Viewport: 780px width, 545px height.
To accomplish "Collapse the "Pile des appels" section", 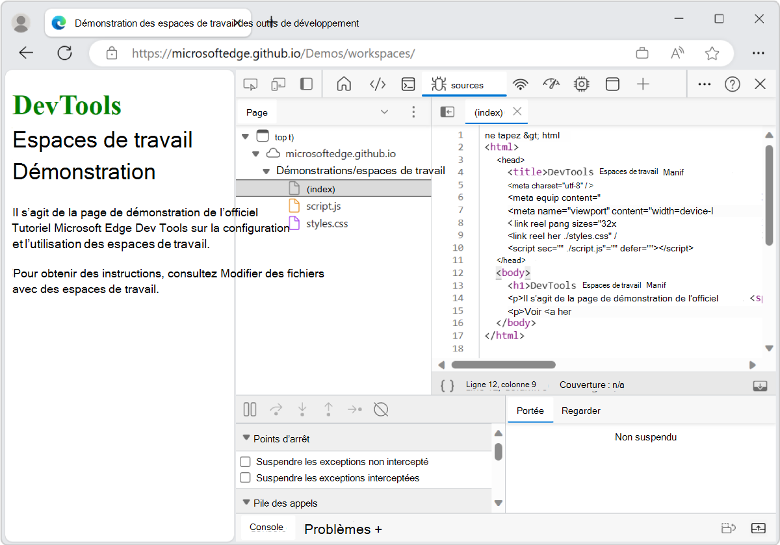I will (246, 503).
